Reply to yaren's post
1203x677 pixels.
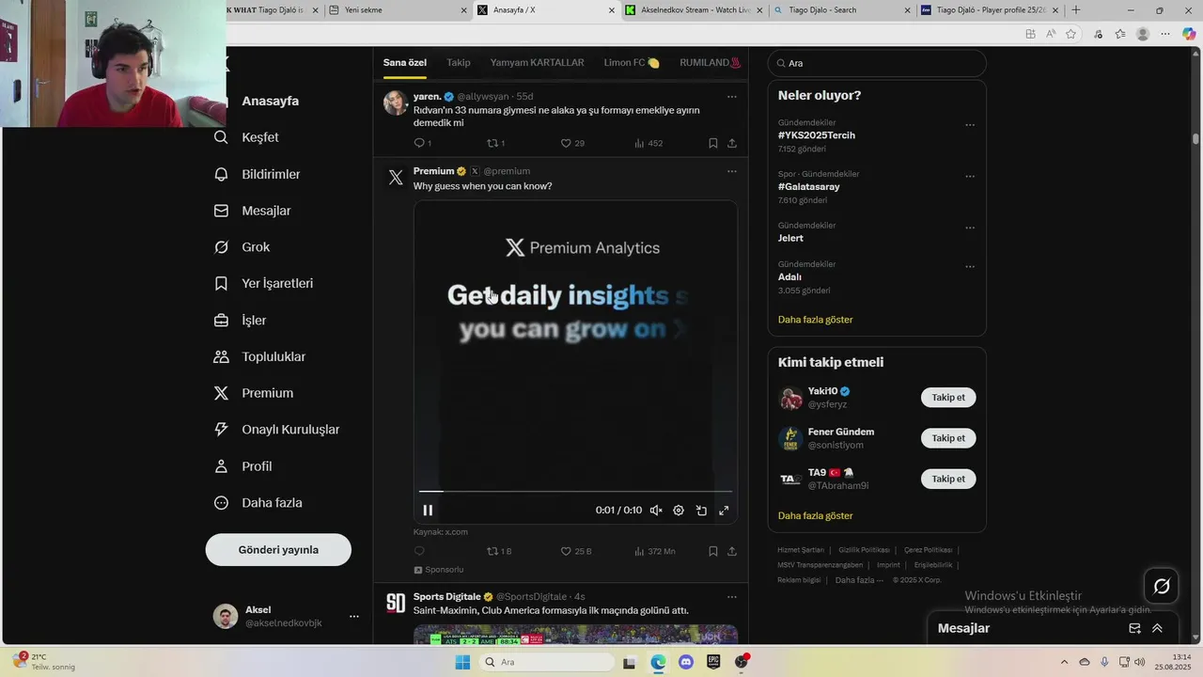(x=420, y=143)
